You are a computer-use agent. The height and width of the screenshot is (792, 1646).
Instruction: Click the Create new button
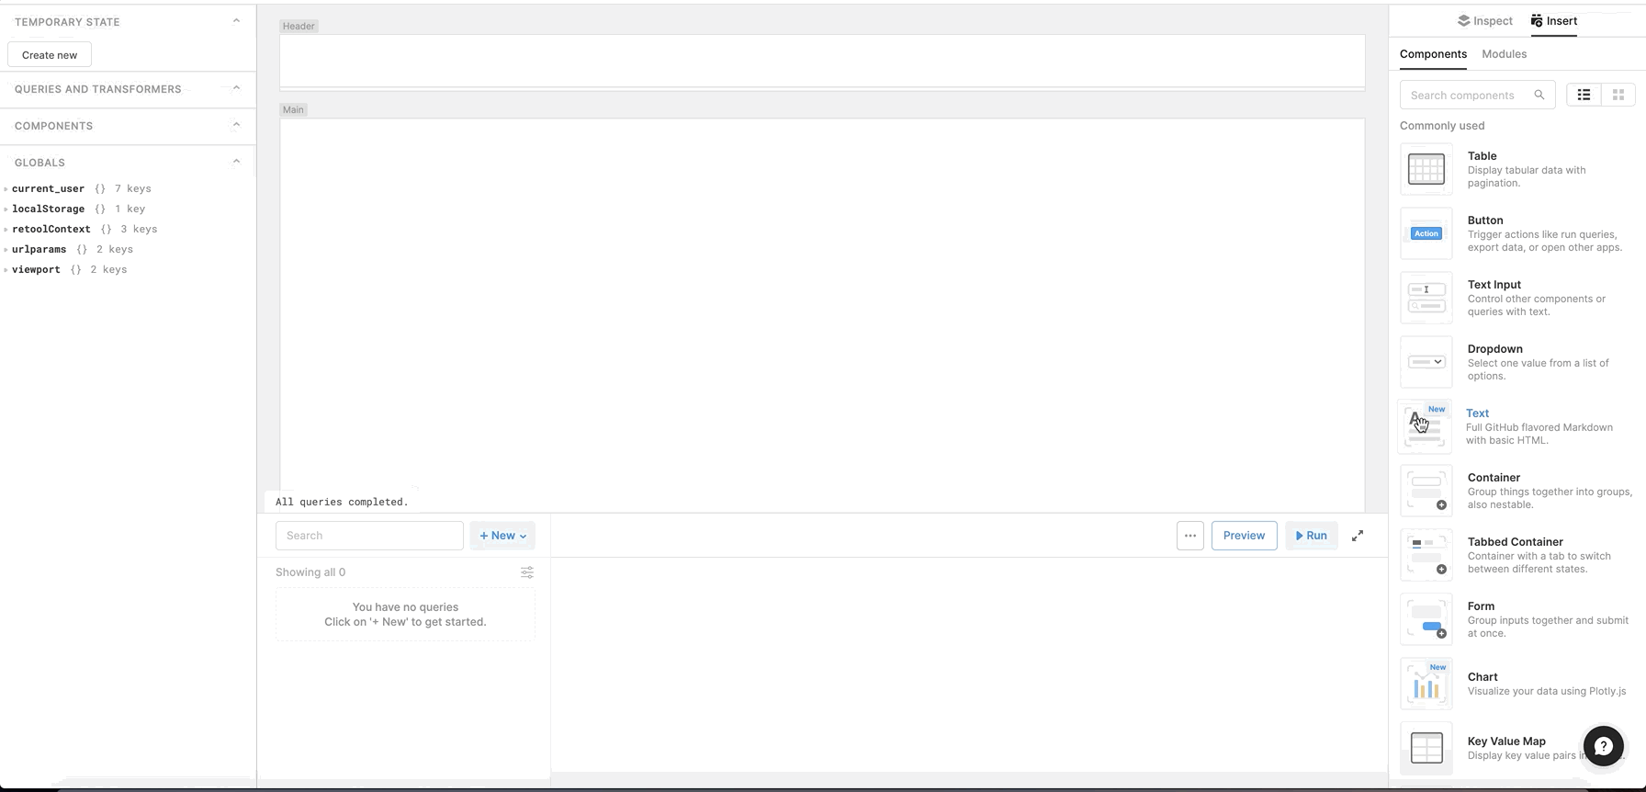(50, 55)
